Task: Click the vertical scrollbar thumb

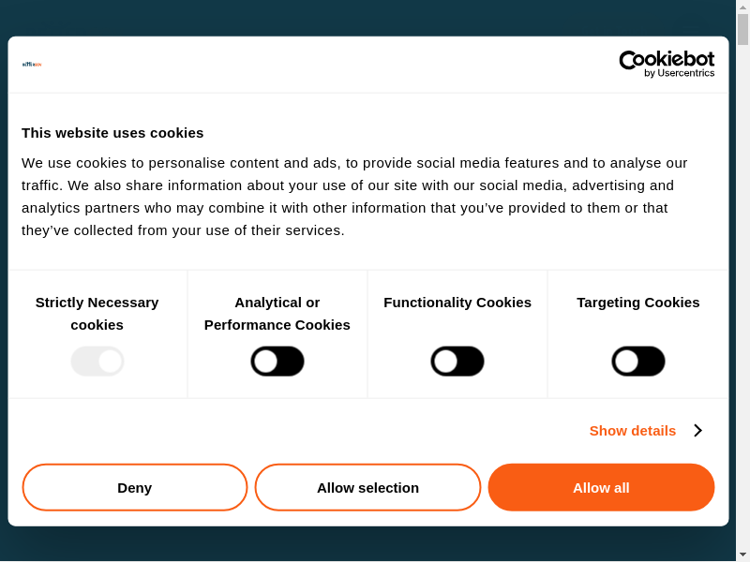Action: (x=742, y=30)
